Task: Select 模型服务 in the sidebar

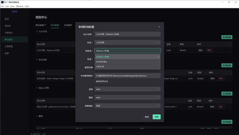Action: click(14, 39)
